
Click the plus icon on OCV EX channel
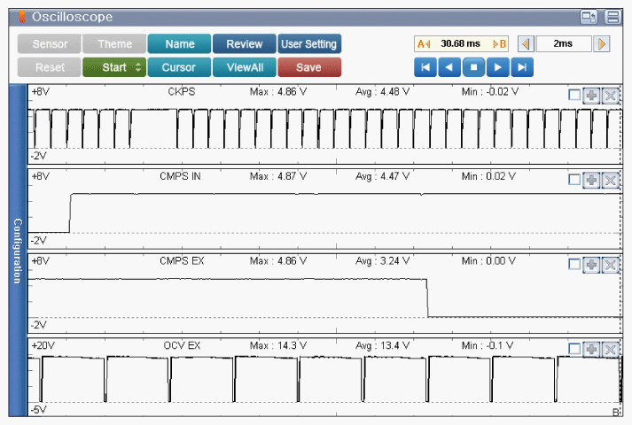pos(591,349)
